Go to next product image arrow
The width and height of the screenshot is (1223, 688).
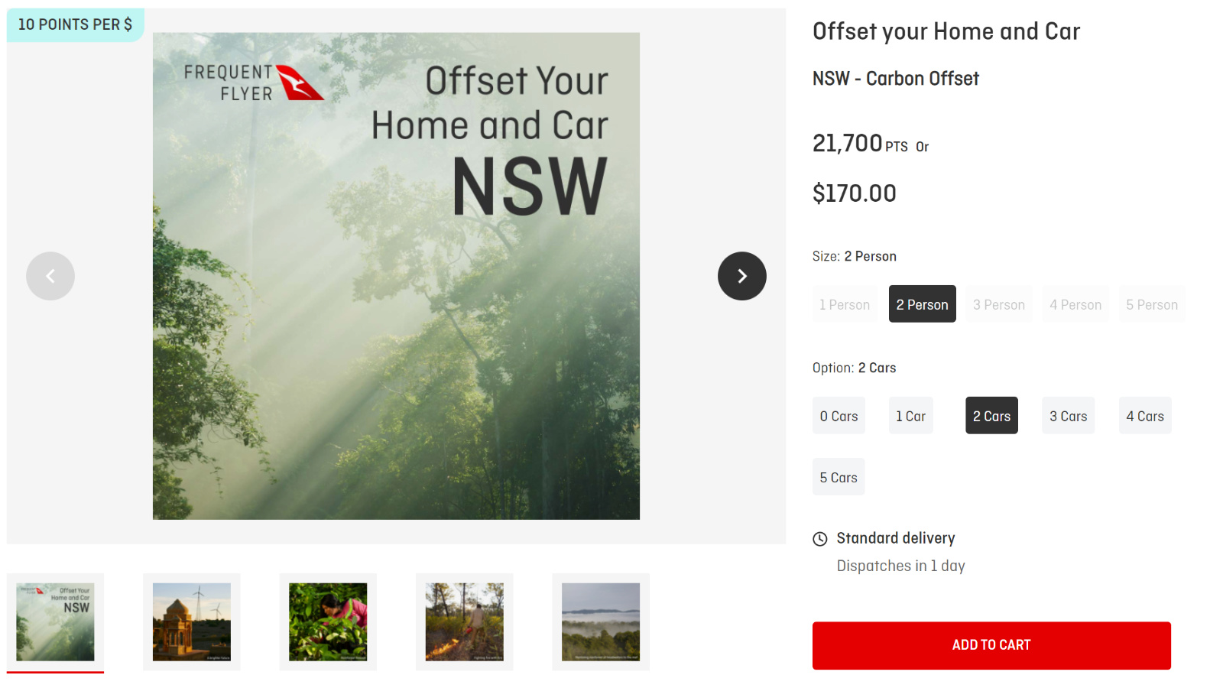741,276
